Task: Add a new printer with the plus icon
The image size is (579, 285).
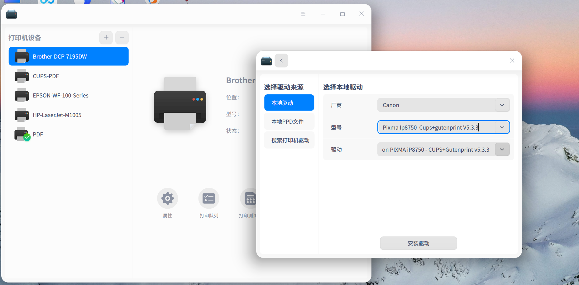Action: click(106, 37)
